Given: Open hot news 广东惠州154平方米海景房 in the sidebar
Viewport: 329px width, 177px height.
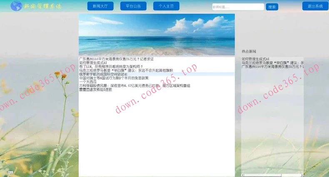Looking at the screenshot, I should coord(272,66).
